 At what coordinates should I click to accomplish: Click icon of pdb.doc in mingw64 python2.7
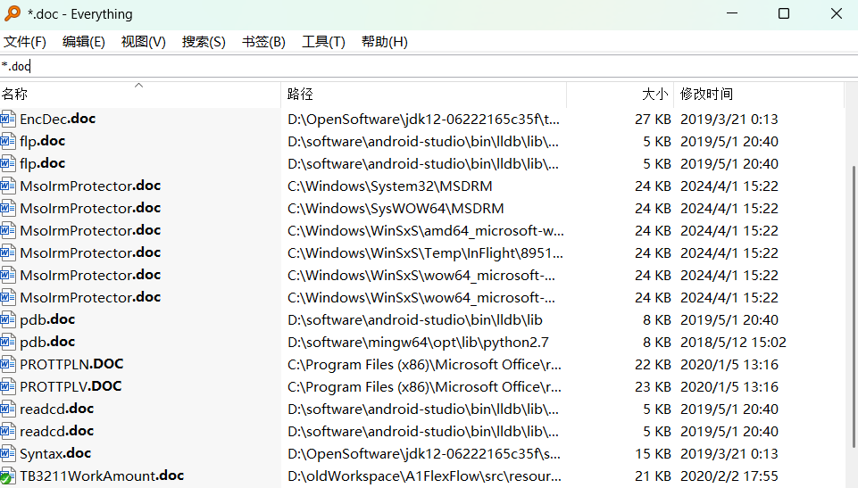pos(8,342)
